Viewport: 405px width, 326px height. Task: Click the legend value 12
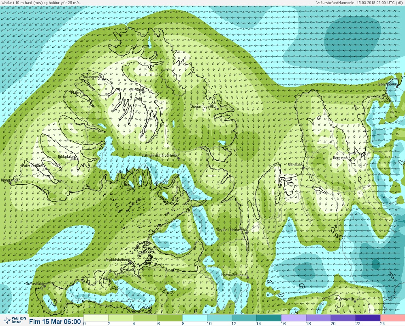[234, 324]
